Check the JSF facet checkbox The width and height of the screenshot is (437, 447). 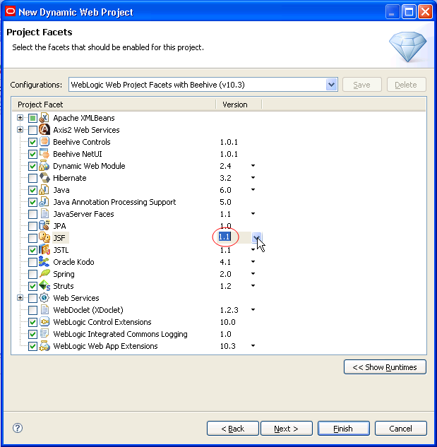[x=32, y=238]
